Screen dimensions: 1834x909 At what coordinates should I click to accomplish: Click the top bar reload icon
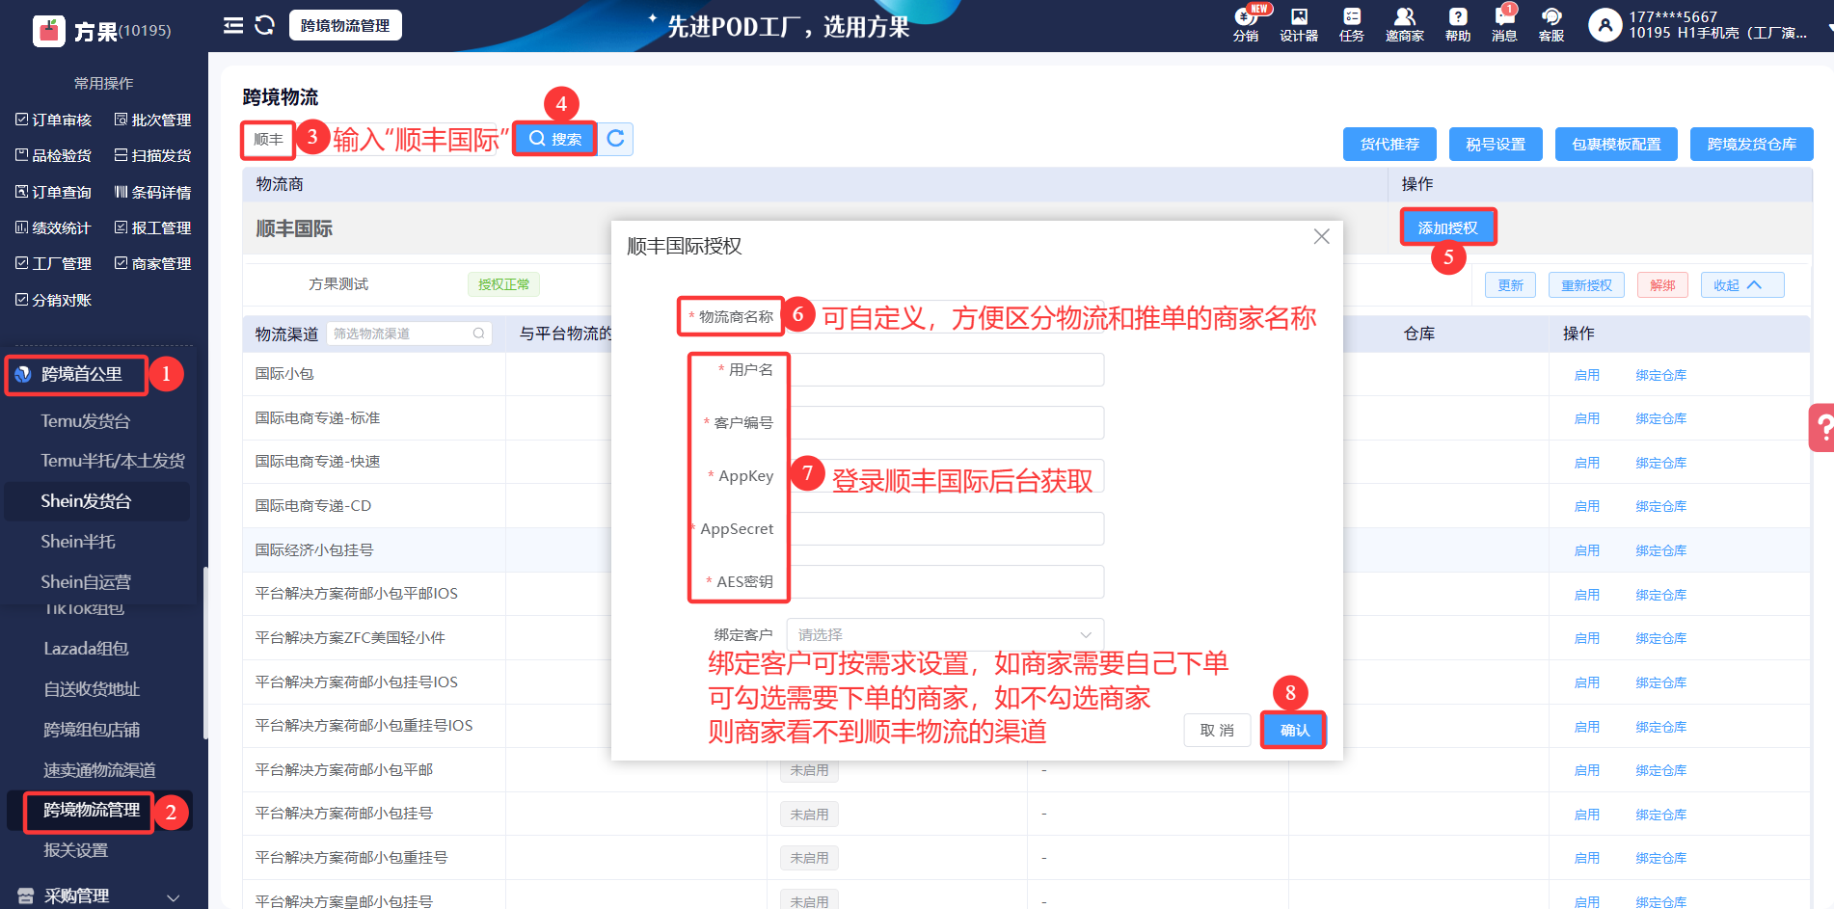point(265,25)
